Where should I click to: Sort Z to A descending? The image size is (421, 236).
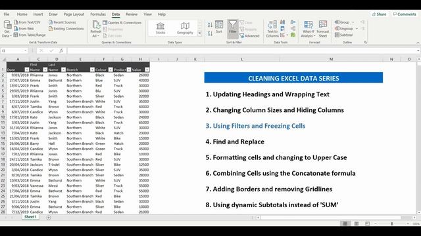[210, 33]
